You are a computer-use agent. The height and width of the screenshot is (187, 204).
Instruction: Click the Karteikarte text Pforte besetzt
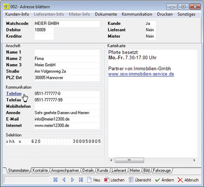coord(123,52)
